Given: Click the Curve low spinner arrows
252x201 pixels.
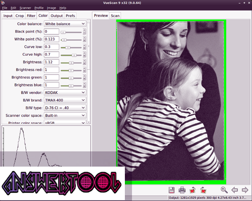Looking at the screenshot, I should [84, 47].
